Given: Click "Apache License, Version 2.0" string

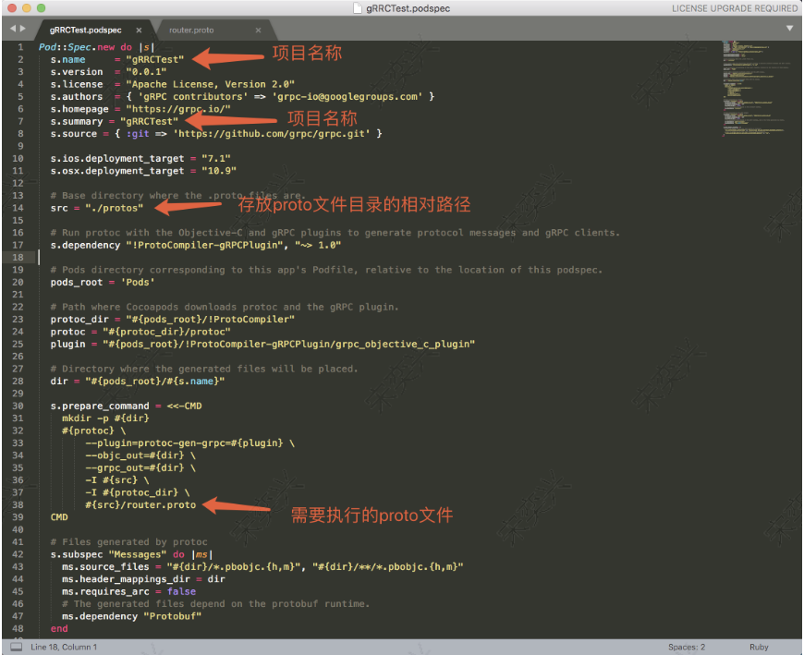Looking at the screenshot, I should pos(210,84).
